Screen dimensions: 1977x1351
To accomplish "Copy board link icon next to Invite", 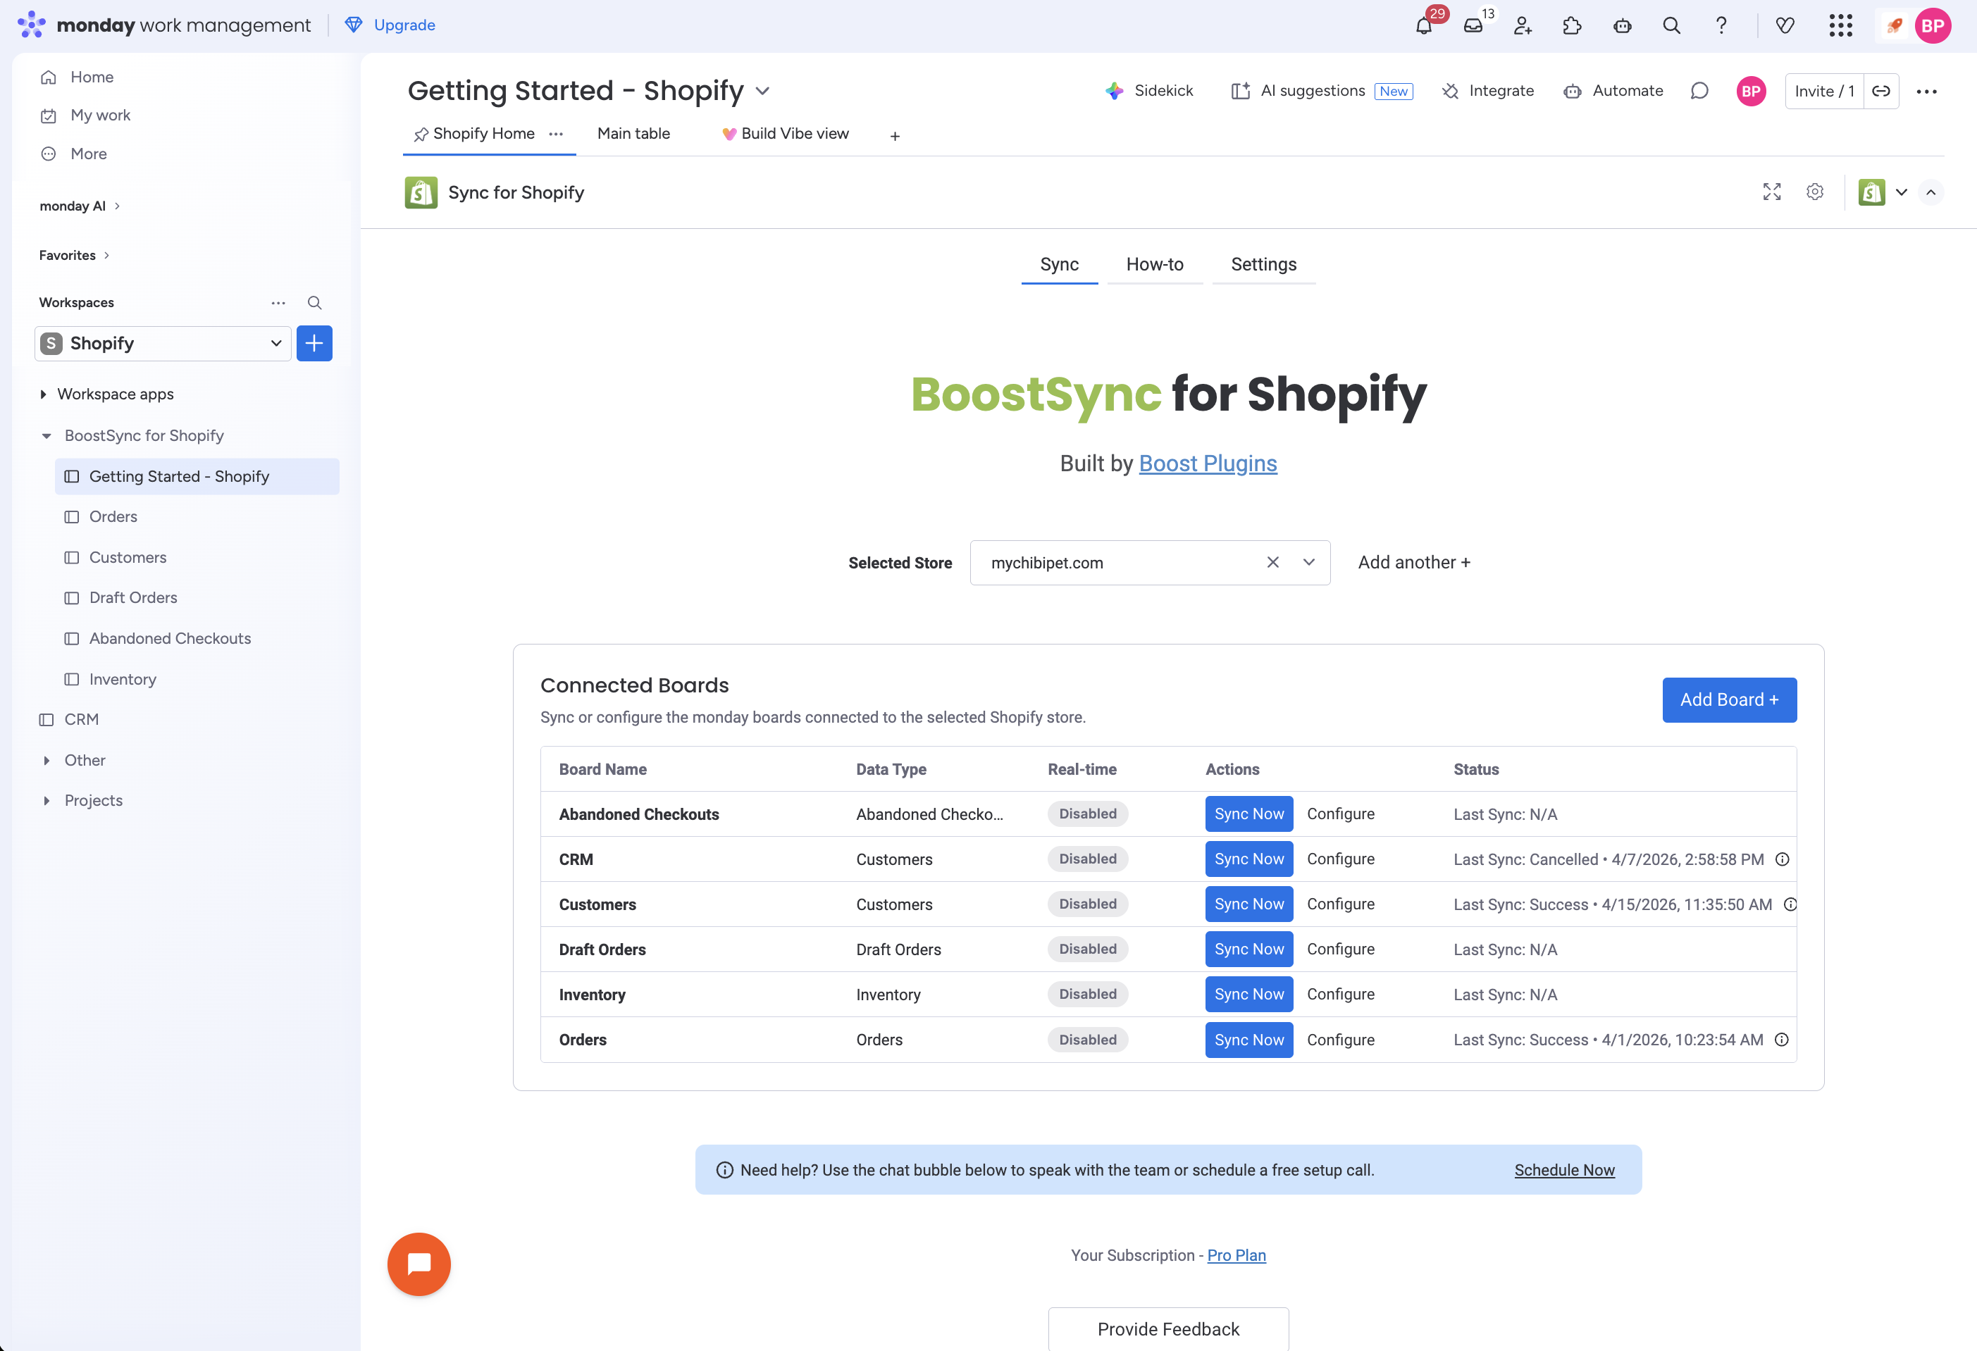I will point(1881,91).
